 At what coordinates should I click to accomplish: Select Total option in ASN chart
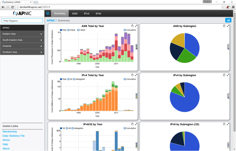coord(63,30)
